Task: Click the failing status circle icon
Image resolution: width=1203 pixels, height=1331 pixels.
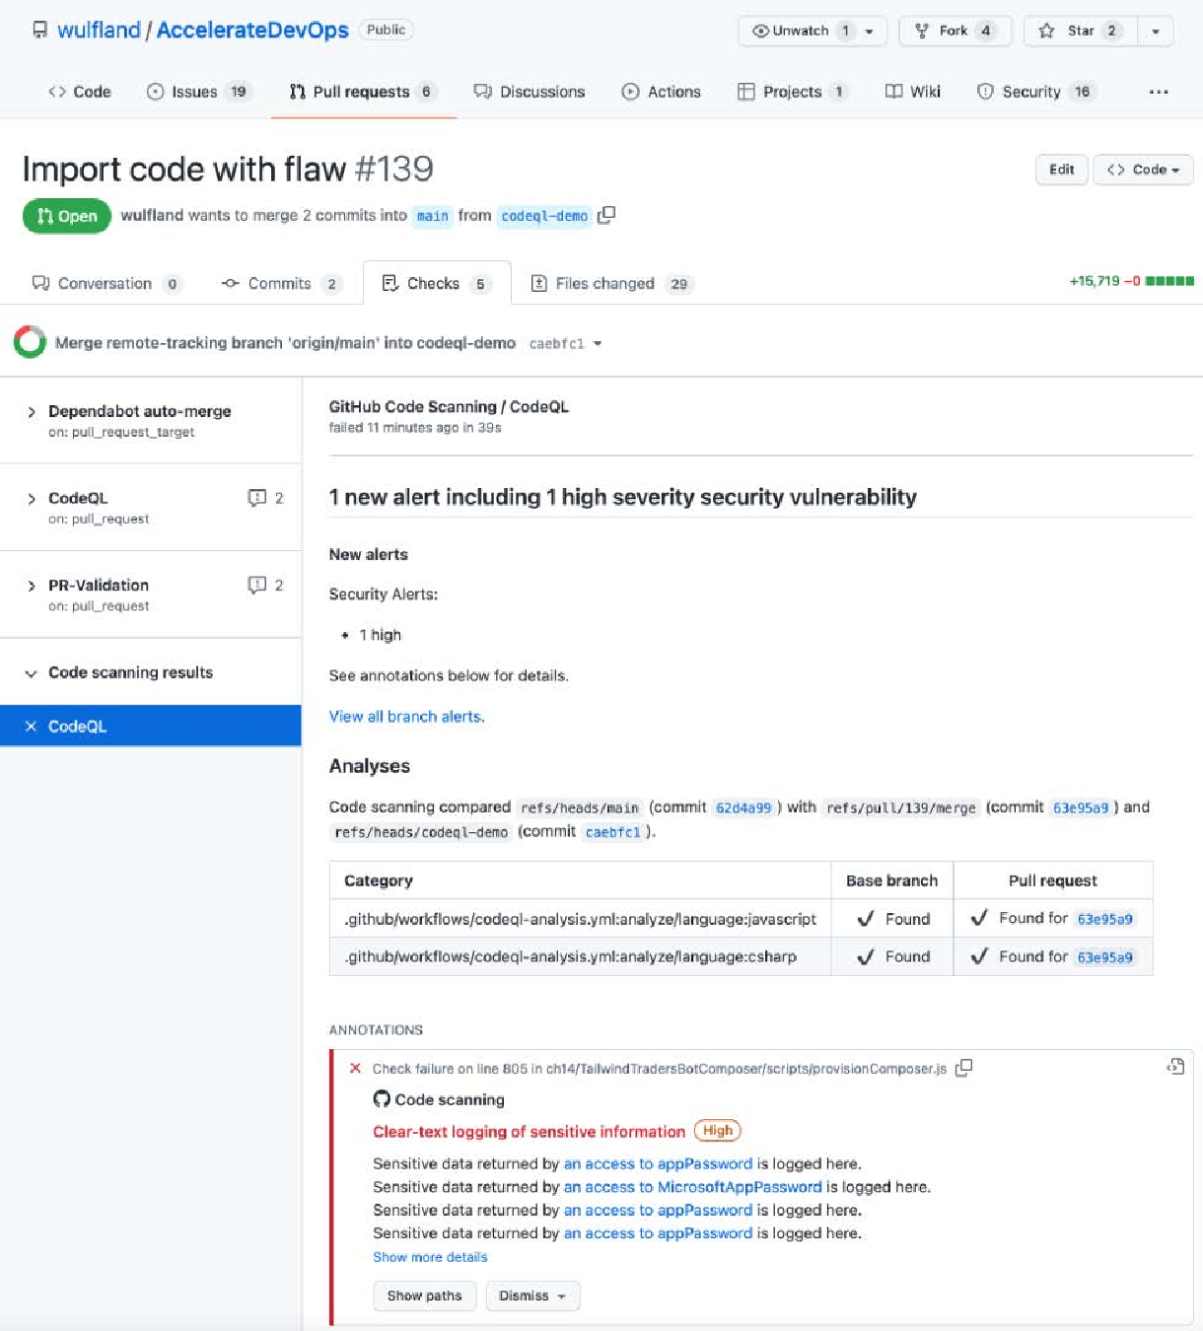Action: 30,342
